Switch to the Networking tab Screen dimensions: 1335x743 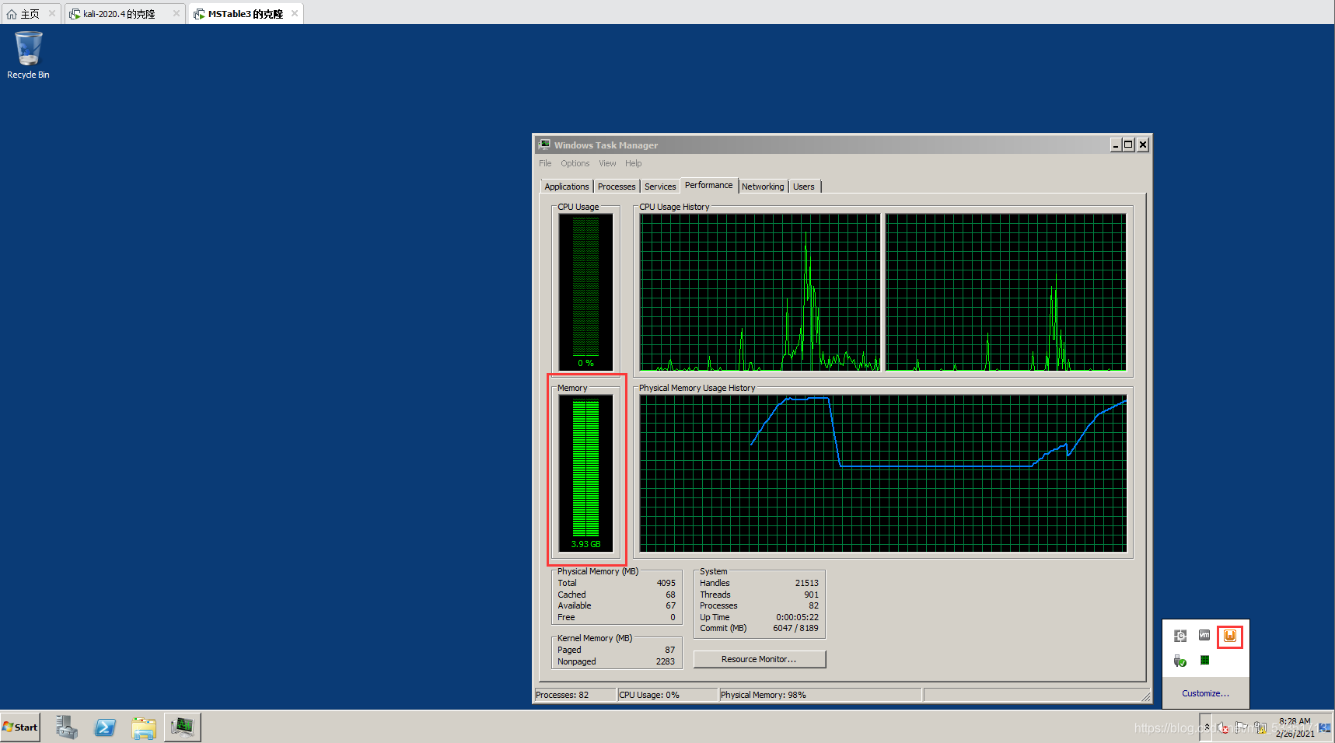[x=763, y=187]
